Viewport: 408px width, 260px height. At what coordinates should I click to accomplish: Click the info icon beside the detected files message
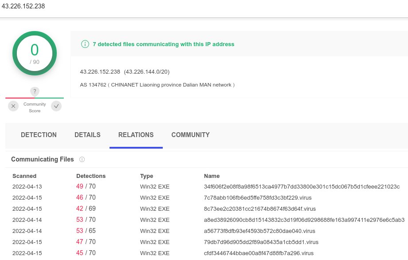85,44
